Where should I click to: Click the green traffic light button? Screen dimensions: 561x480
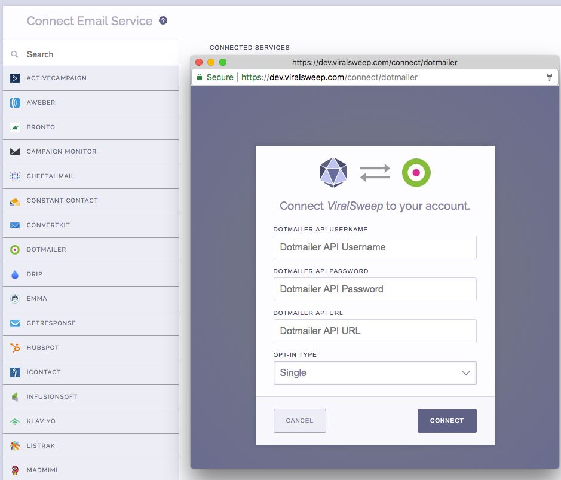(x=223, y=62)
